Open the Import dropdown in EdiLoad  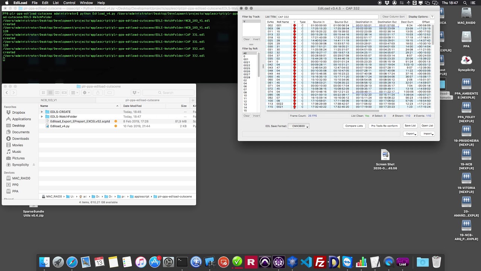point(428,134)
